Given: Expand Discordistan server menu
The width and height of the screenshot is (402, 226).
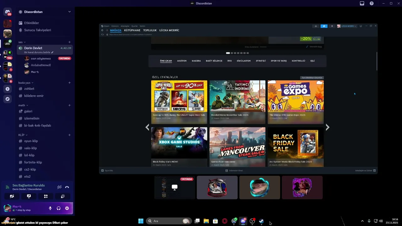Looking at the screenshot, I should click(69, 12).
